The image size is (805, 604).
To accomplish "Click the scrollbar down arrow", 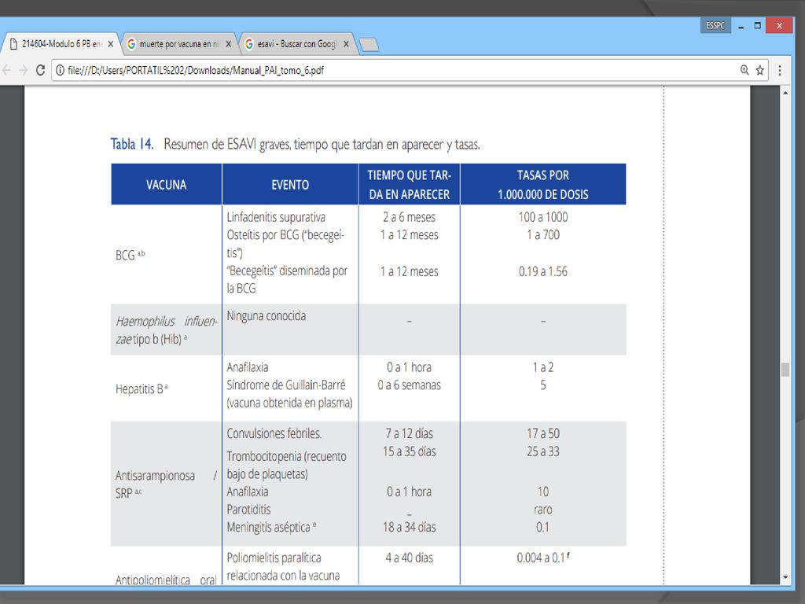I will [x=785, y=577].
